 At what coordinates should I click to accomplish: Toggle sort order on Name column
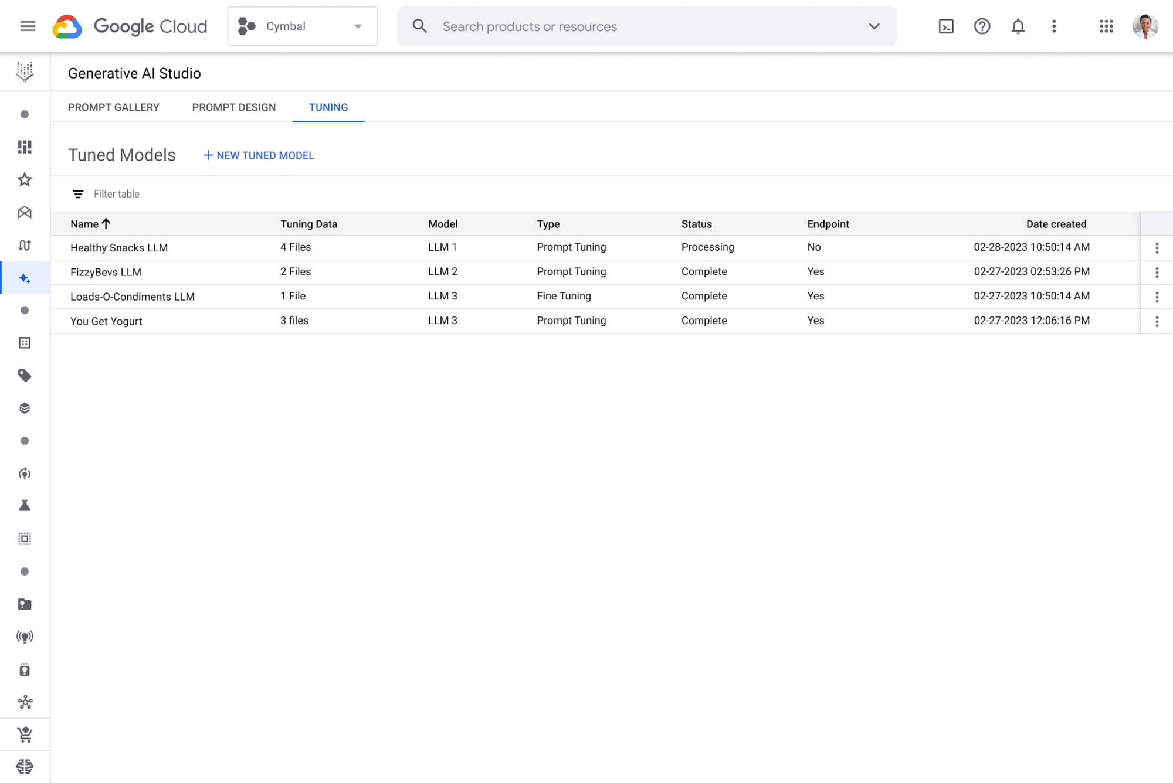90,224
